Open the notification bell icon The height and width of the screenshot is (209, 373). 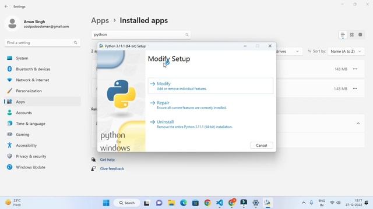[x=367, y=203]
